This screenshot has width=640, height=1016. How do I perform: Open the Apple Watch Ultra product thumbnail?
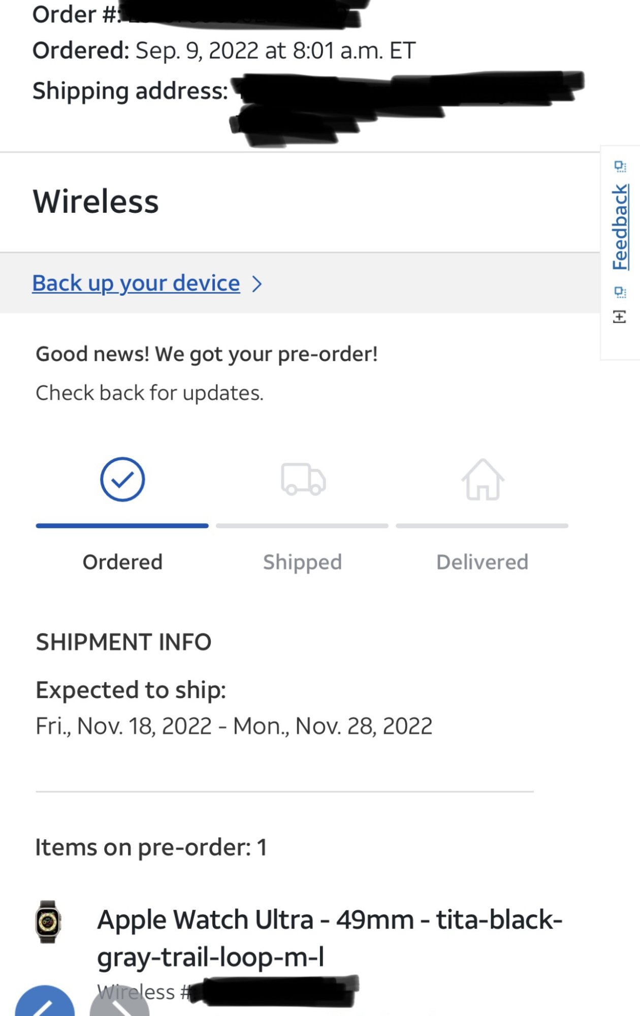[x=48, y=922]
